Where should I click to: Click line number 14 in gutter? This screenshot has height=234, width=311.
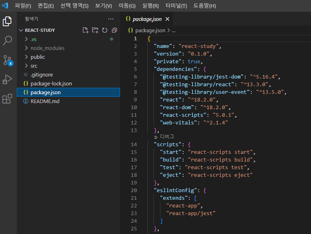tap(134, 144)
